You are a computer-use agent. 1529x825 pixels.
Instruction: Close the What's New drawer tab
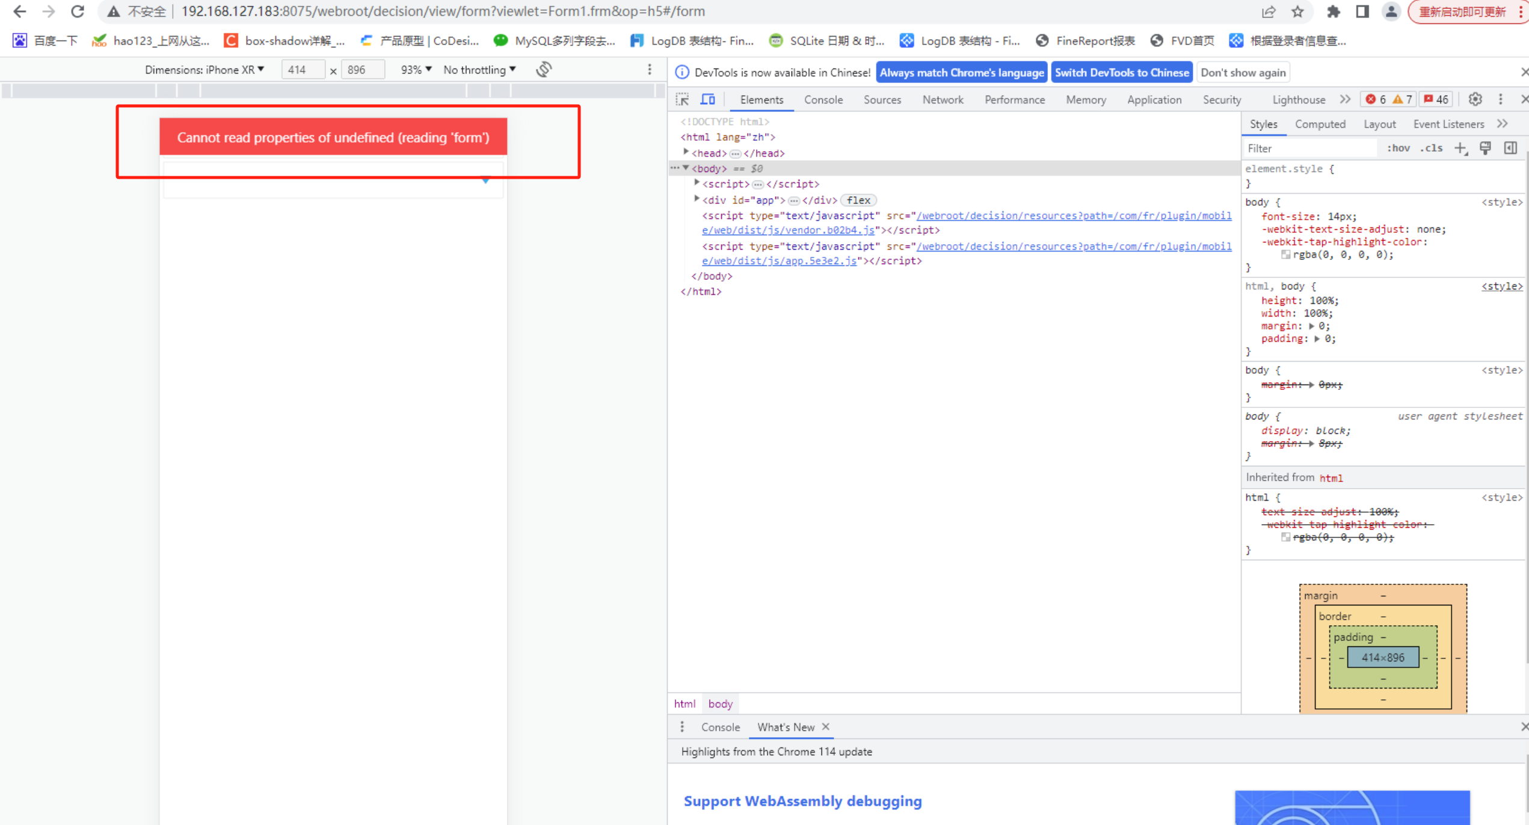(826, 727)
